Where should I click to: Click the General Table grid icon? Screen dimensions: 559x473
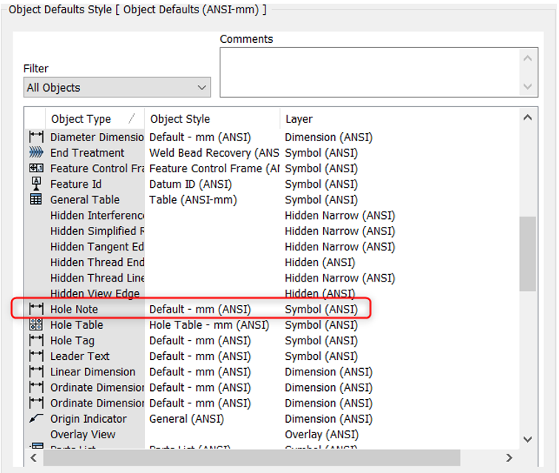click(x=36, y=200)
